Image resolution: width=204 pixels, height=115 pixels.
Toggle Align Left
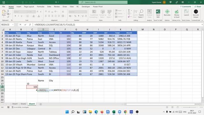coord(46,16)
